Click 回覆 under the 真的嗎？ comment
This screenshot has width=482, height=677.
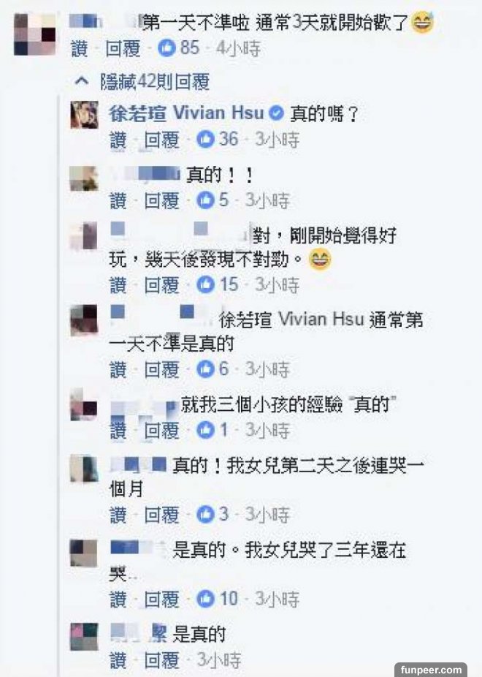point(161,140)
